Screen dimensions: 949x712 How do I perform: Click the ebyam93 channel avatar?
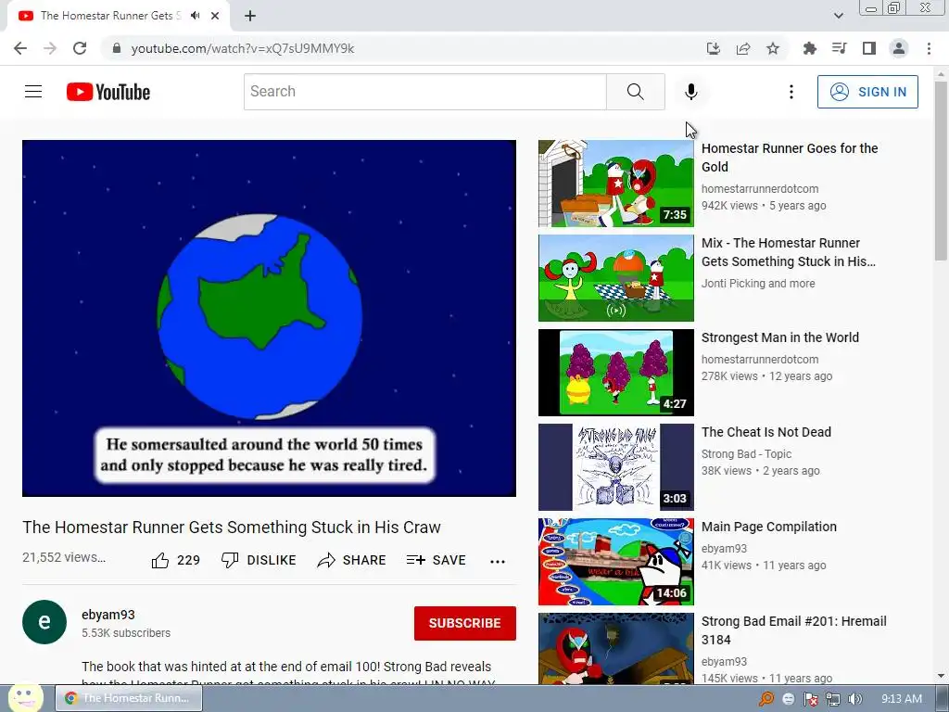click(x=44, y=622)
